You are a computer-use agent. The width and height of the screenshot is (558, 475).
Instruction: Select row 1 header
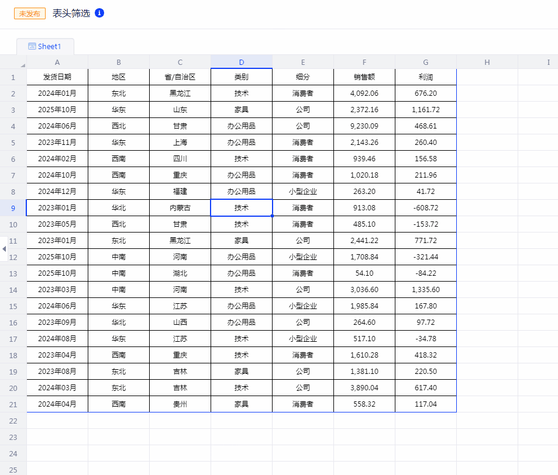(x=13, y=77)
